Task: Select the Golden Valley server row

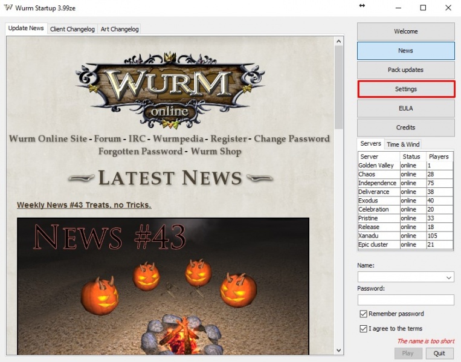Action: tap(405, 166)
